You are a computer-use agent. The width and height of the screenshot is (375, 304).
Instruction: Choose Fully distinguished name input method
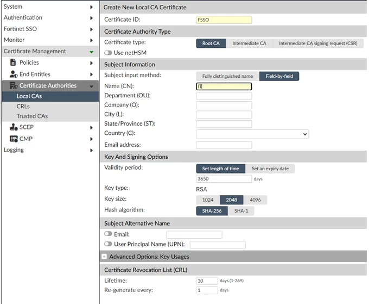(227, 76)
